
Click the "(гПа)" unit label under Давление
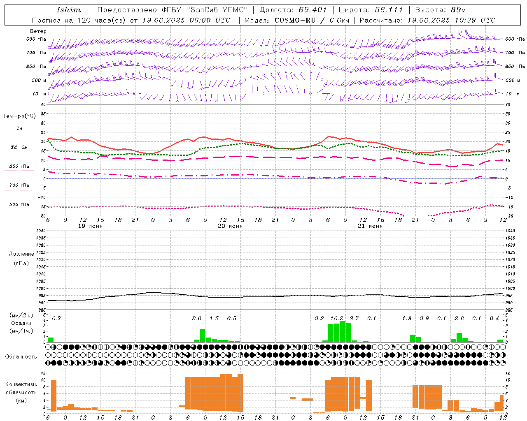[x=21, y=264]
